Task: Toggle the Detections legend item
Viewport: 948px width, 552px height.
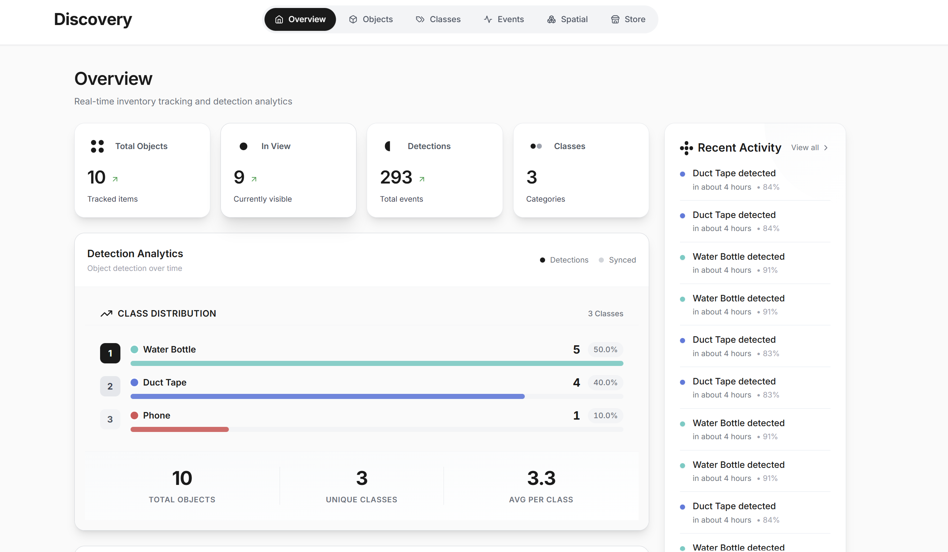Action: point(564,260)
